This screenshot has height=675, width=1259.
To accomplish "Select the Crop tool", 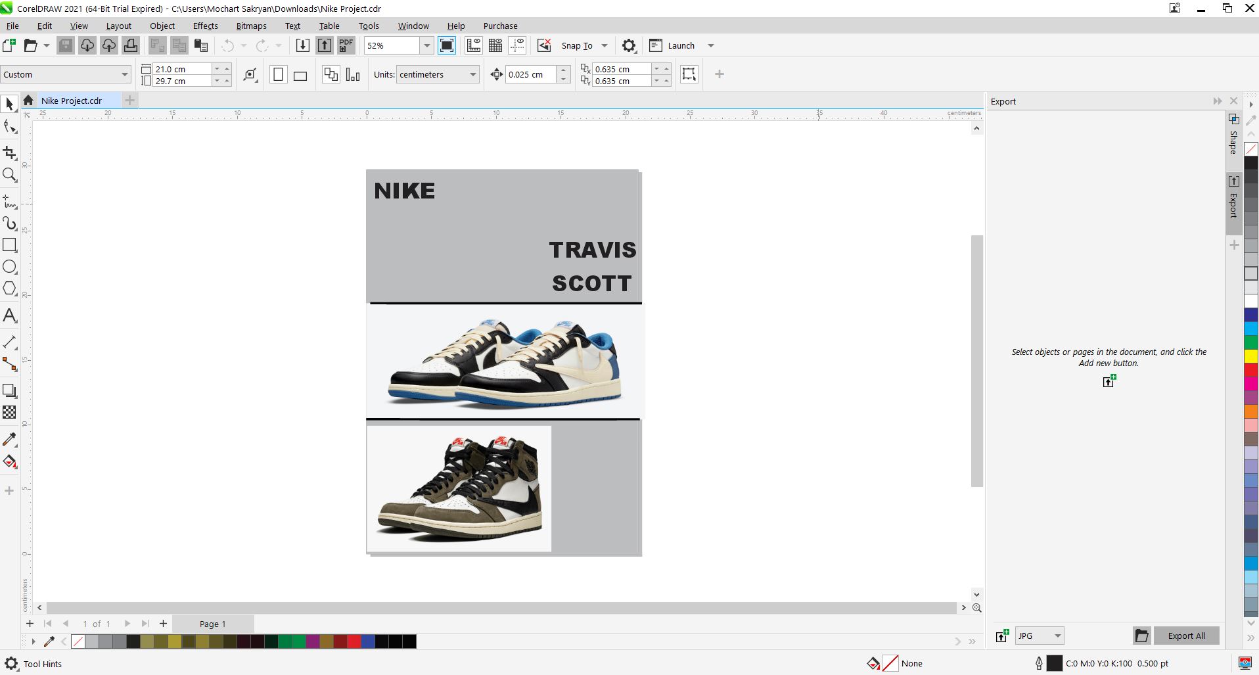I will coord(9,152).
